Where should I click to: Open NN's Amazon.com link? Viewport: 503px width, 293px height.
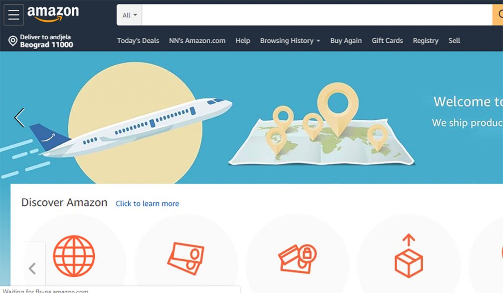197,41
